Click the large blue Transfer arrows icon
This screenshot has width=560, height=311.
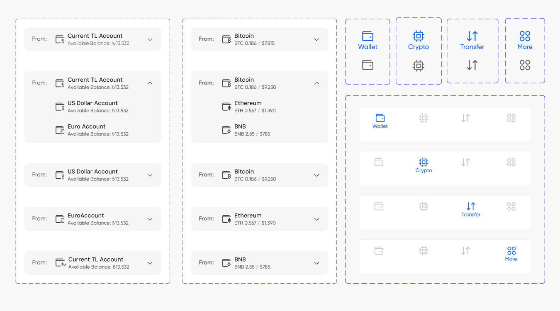(472, 36)
